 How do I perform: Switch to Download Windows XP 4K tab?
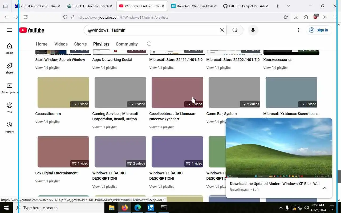[x=194, y=6]
